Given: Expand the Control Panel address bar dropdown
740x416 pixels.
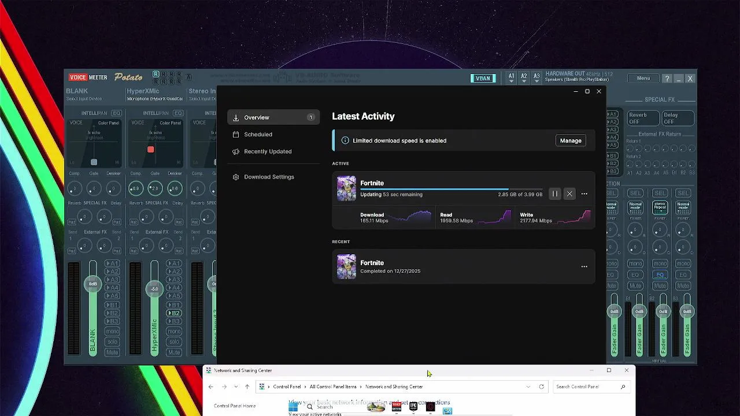Looking at the screenshot, I should click(528, 387).
